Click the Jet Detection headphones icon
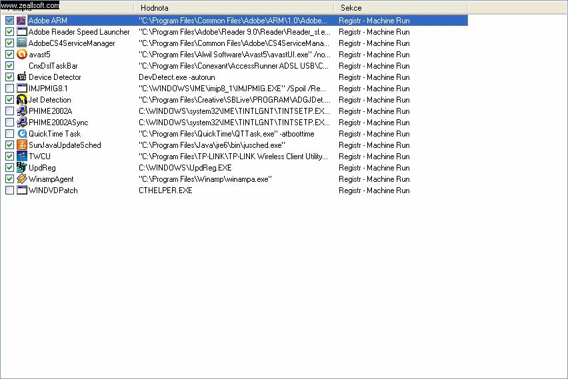The image size is (568, 379). click(x=22, y=99)
